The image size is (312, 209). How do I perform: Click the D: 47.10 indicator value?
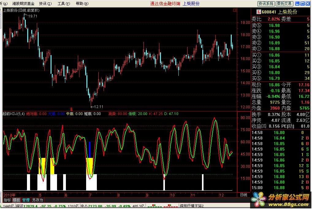(171, 114)
